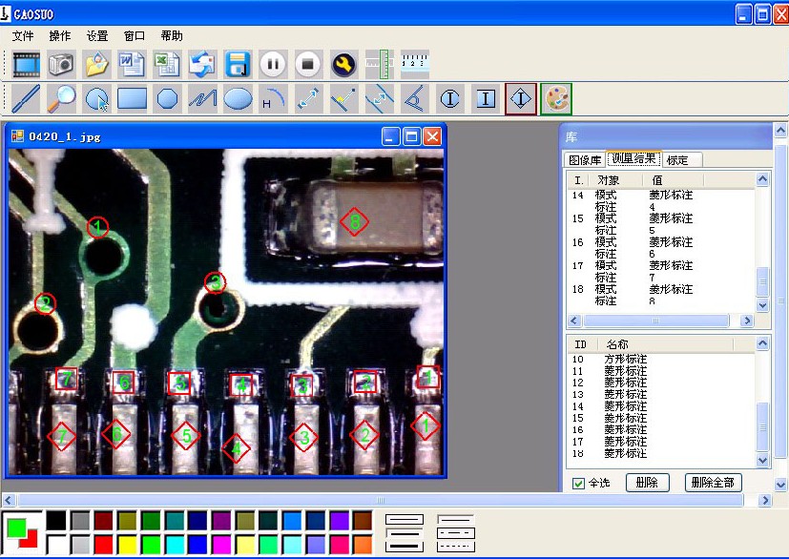
Task: Switch to the 图像库 tab
Action: tap(585, 160)
